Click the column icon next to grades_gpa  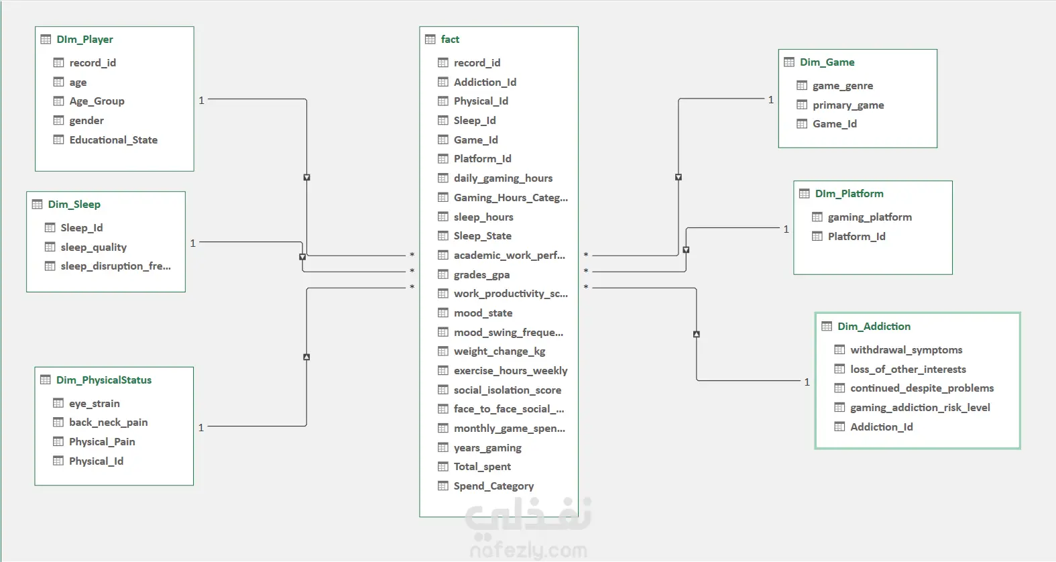coord(443,275)
